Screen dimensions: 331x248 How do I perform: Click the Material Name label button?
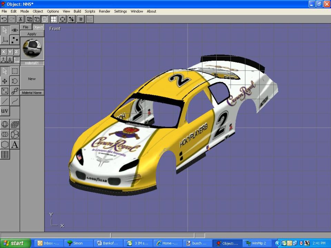32,93
